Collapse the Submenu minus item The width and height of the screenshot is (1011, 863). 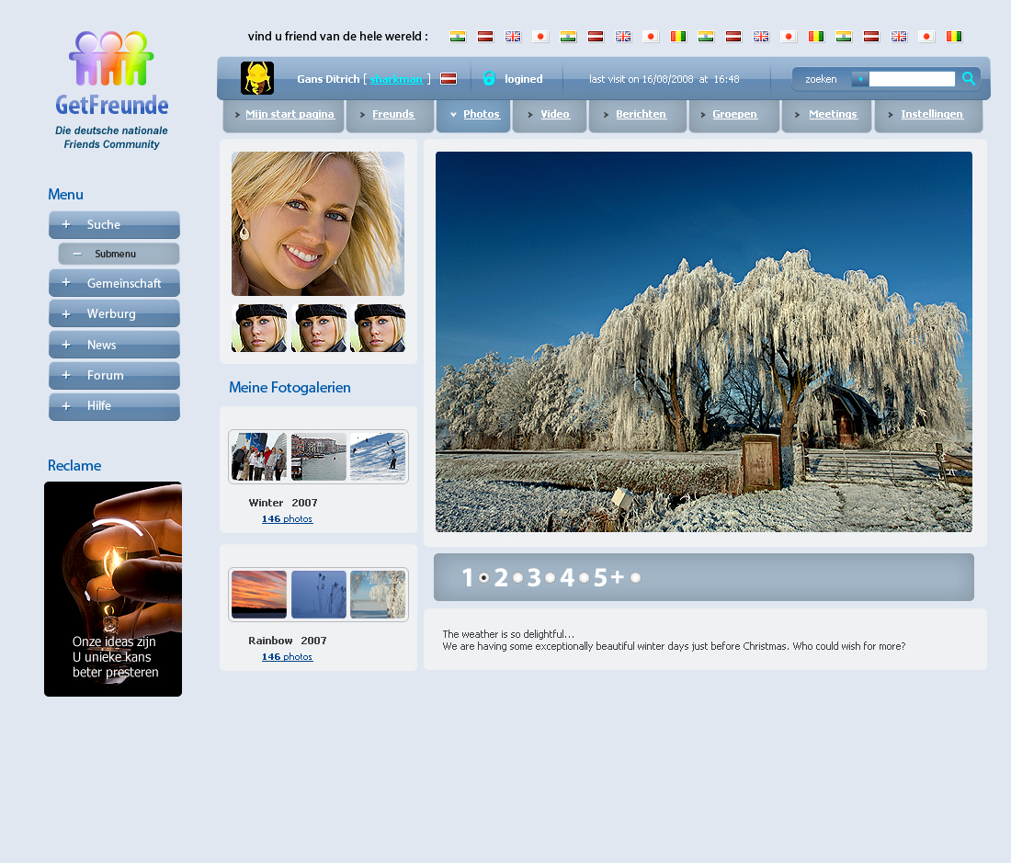77,254
